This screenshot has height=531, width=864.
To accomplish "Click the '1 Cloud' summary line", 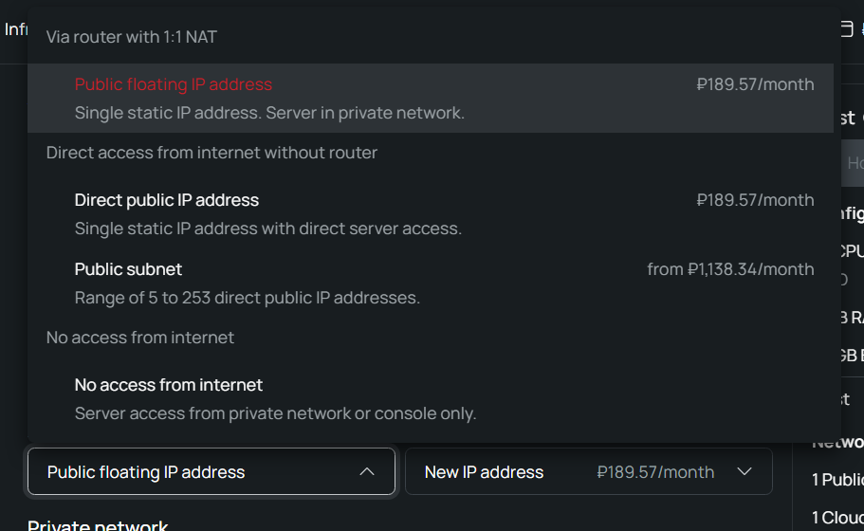I will [x=837, y=518].
